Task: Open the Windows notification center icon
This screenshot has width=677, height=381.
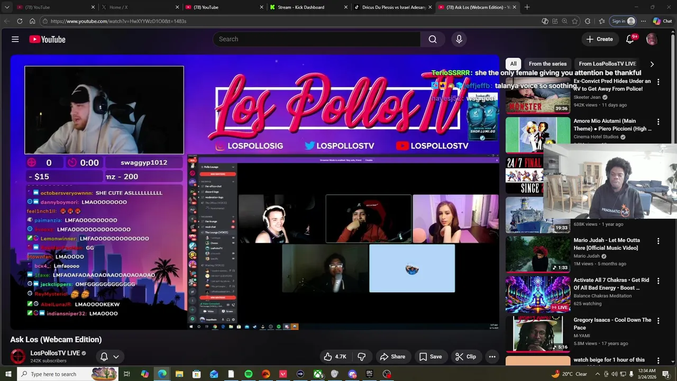Action: pyautogui.click(x=666, y=374)
